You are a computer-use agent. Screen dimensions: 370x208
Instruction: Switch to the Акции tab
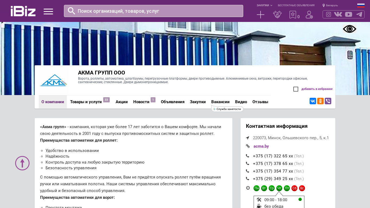pos(122,102)
